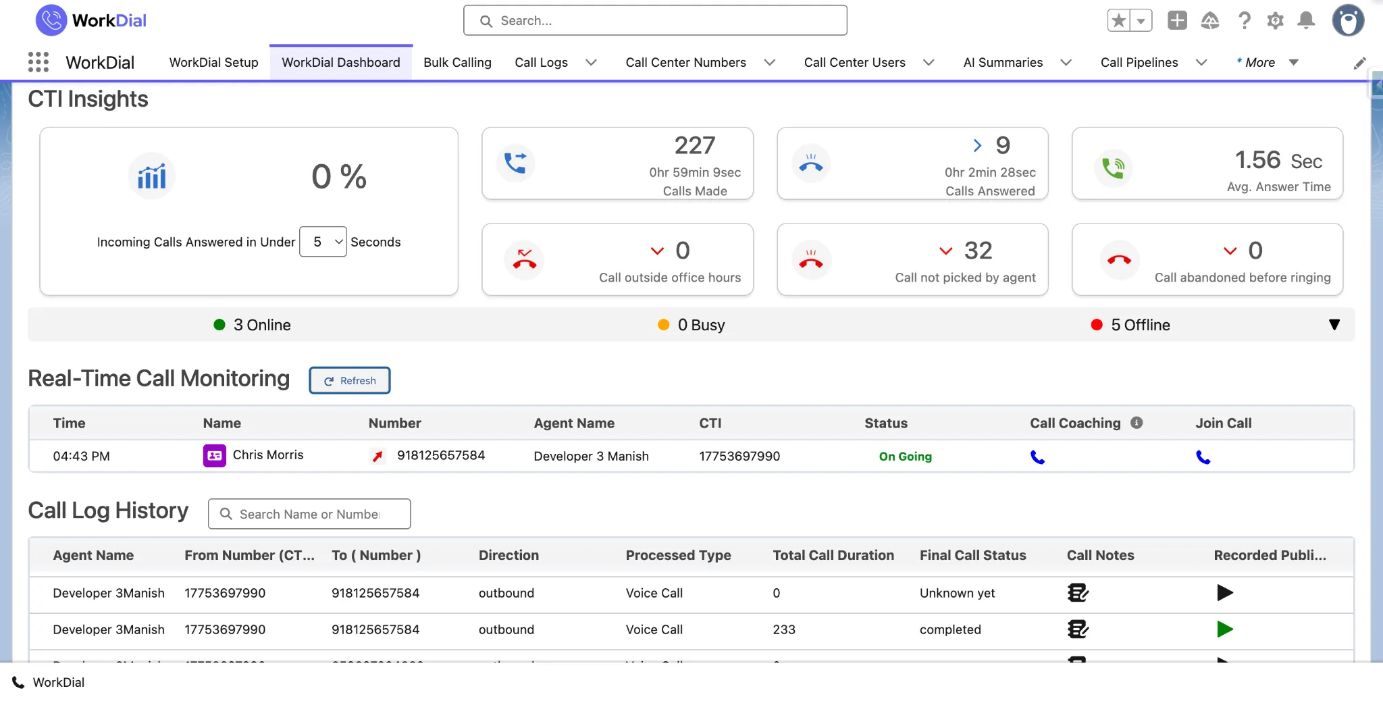
Task: Open the Bulk Calling tab
Action: click(457, 62)
